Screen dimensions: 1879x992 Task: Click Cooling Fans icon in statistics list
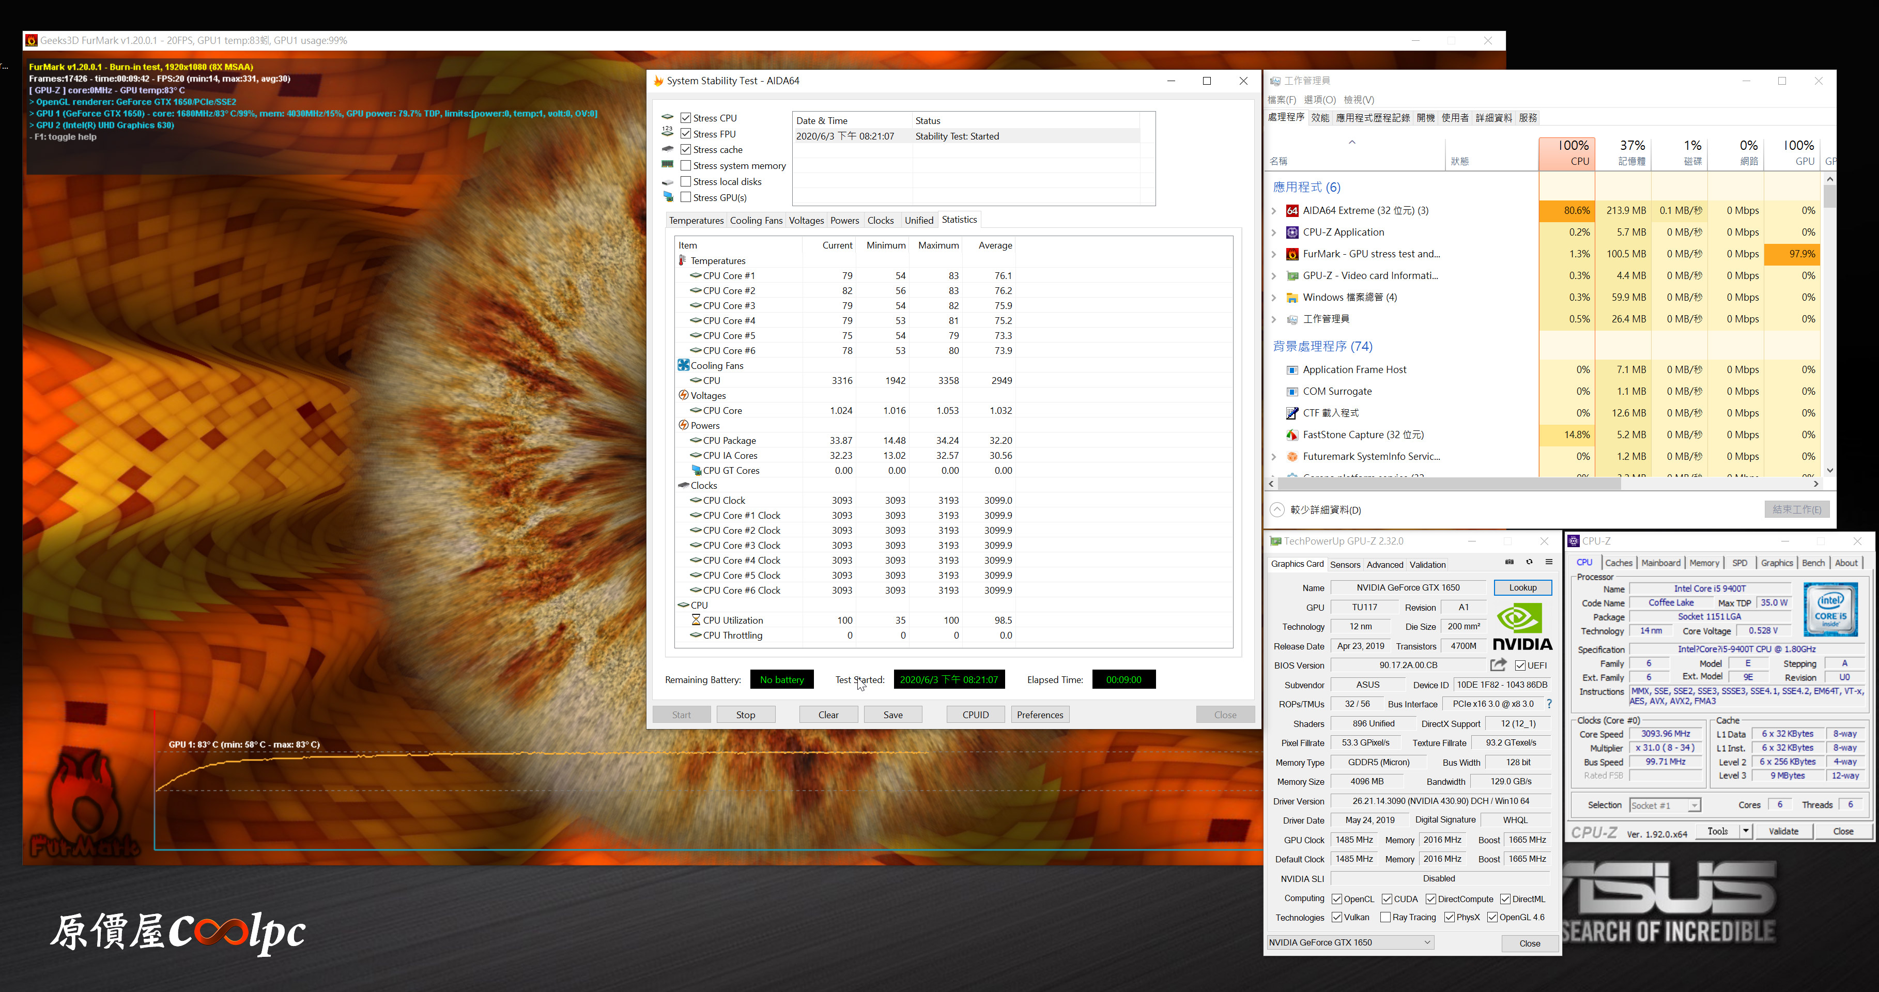pyautogui.click(x=683, y=365)
